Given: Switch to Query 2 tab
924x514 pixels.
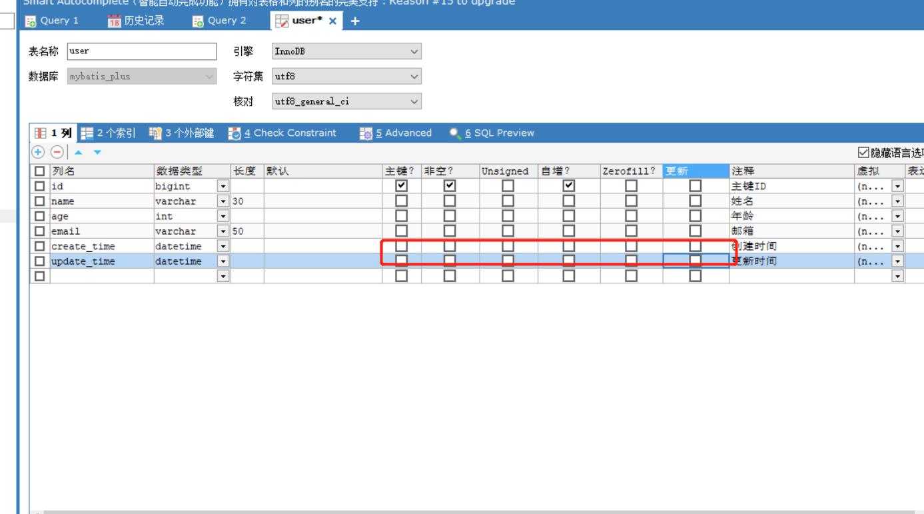Looking at the screenshot, I should [x=219, y=21].
